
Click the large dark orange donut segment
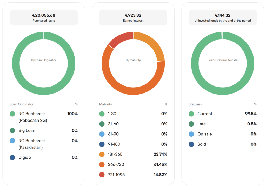tap(133, 91)
